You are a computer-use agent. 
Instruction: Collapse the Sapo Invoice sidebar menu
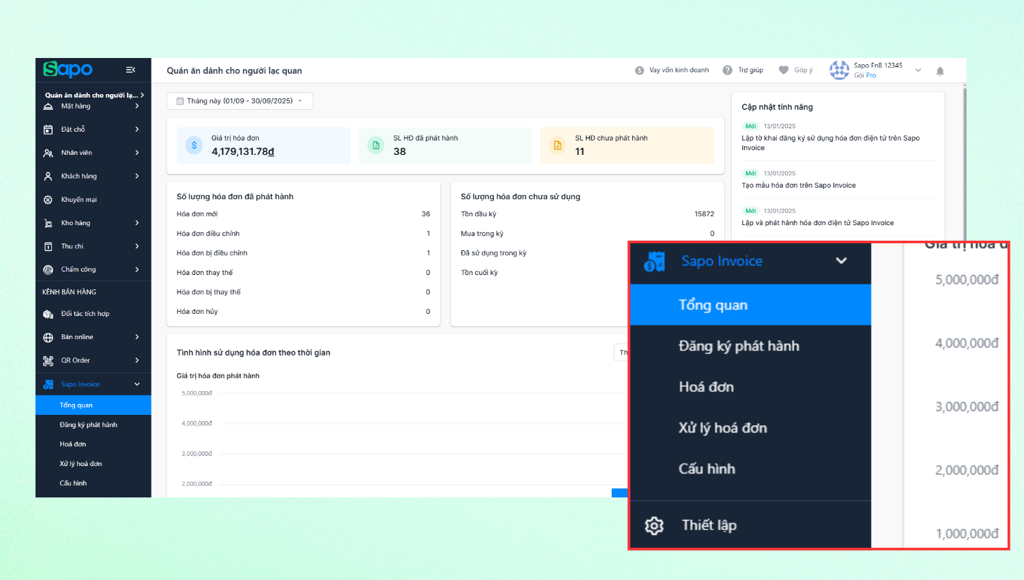click(137, 384)
